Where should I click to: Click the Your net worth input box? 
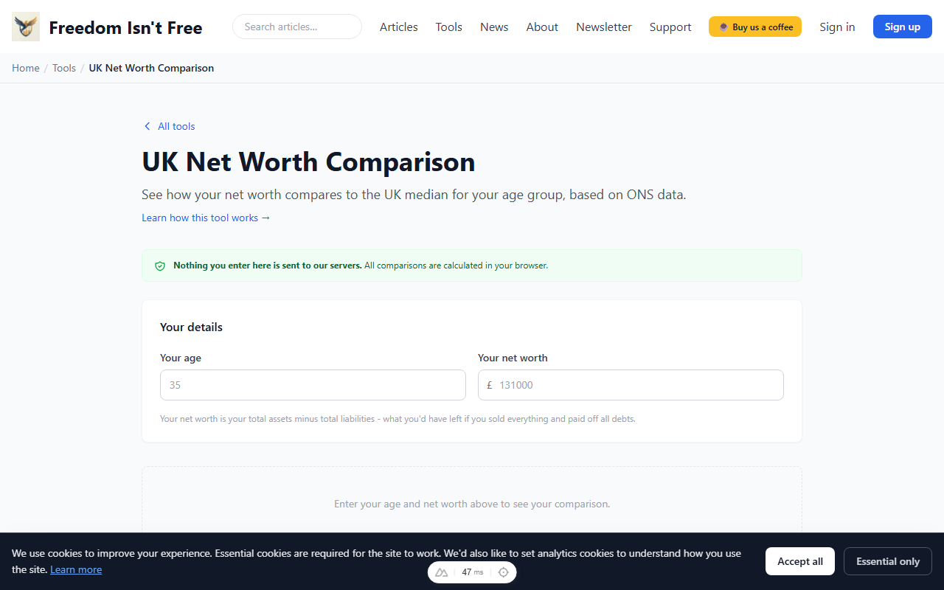coord(631,384)
